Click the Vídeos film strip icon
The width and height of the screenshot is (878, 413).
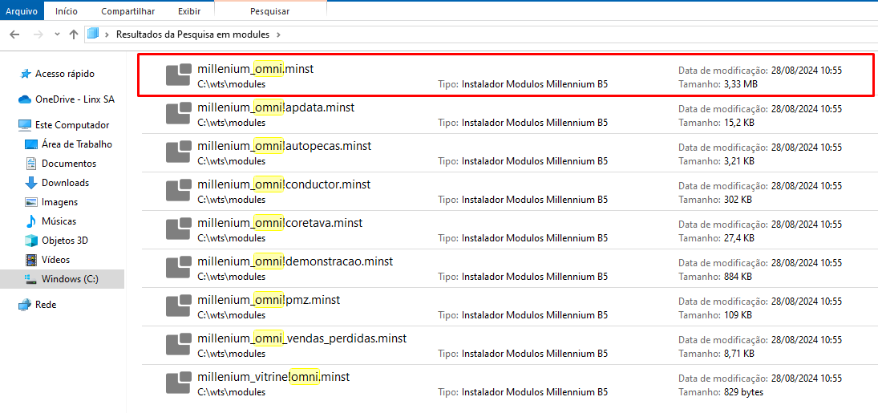[x=31, y=260]
